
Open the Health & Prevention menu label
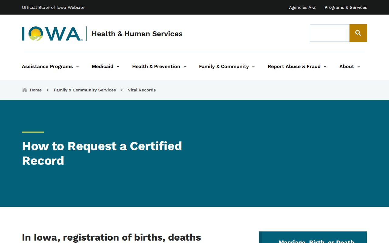pyautogui.click(x=156, y=67)
